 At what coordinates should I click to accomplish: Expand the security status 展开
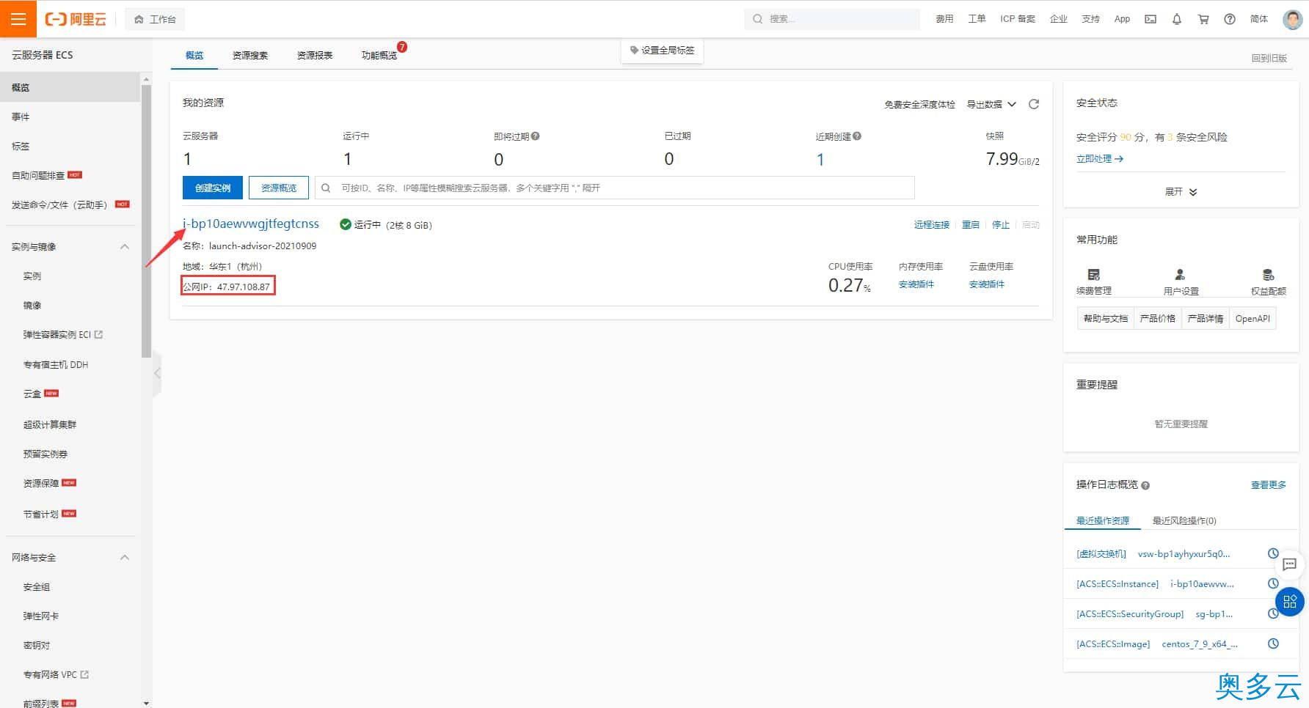[1181, 192]
